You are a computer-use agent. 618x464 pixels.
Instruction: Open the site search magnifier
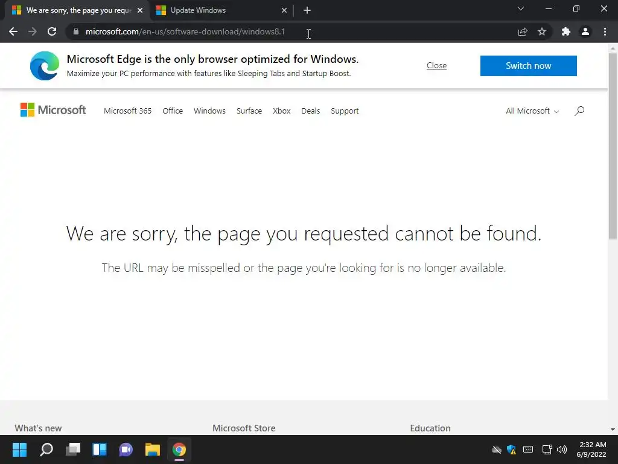click(579, 111)
